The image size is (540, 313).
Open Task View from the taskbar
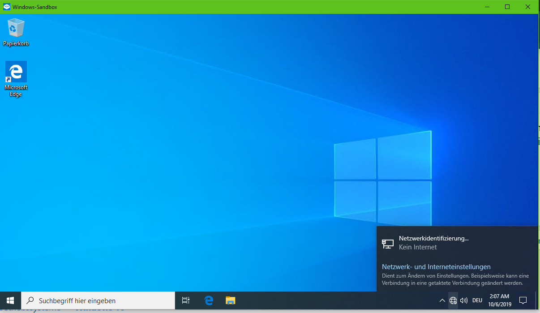pyautogui.click(x=186, y=300)
